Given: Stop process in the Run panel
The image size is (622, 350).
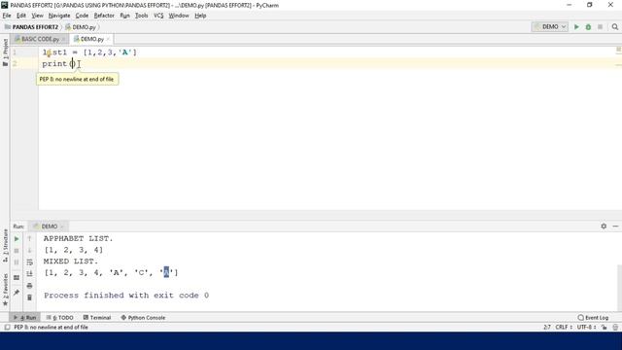Looking at the screenshot, I should 17,251.
